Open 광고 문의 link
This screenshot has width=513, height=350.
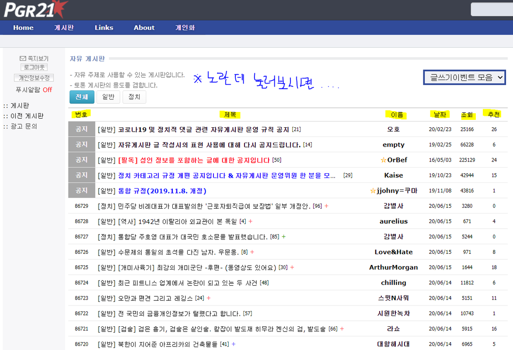(24, 126)
